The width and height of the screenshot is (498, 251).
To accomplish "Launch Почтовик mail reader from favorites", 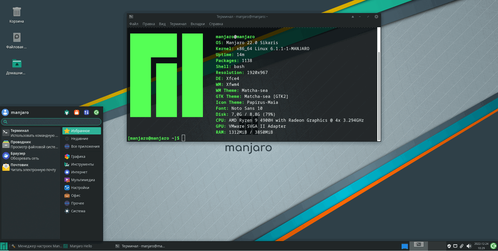I will tap(31, 167).
